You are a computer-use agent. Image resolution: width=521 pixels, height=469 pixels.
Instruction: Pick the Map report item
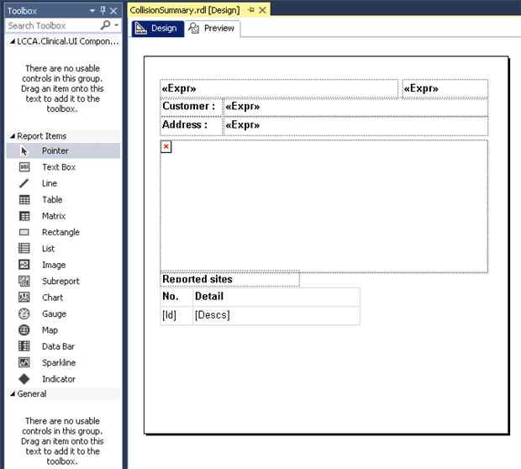coord(50,330)
